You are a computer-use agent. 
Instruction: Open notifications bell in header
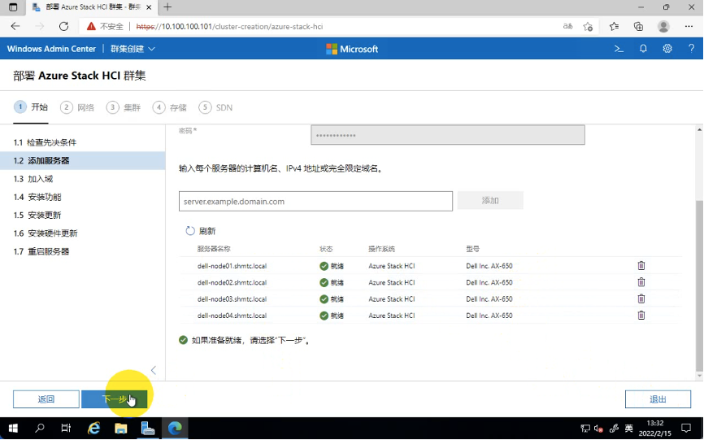[x=643, y=49]
